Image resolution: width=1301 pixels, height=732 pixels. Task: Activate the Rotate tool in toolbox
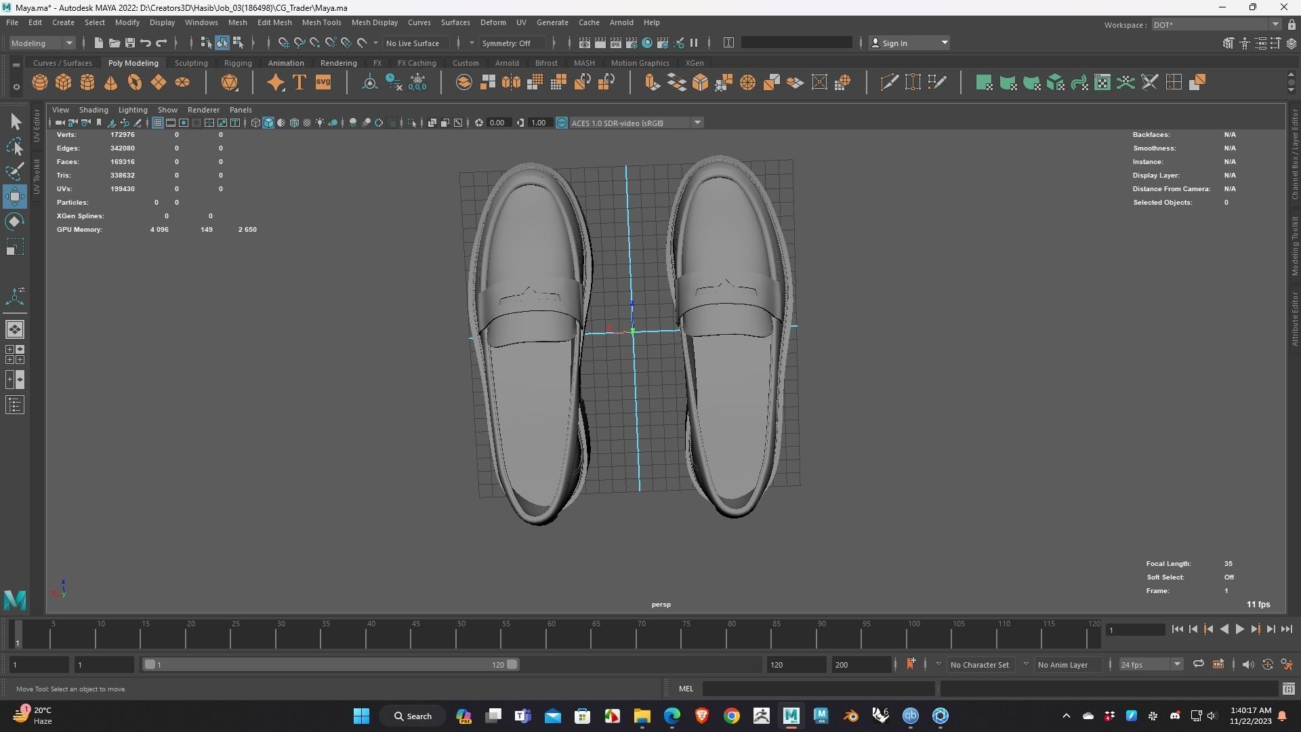tap(15, 222)
